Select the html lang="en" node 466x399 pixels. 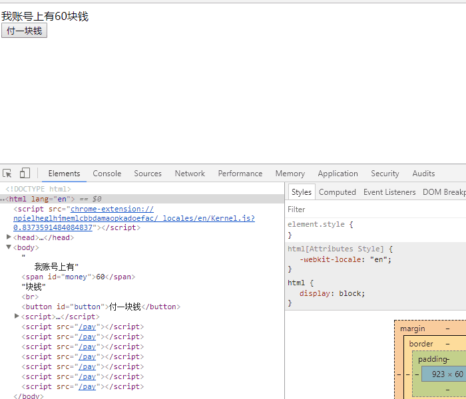click(142, 199)
